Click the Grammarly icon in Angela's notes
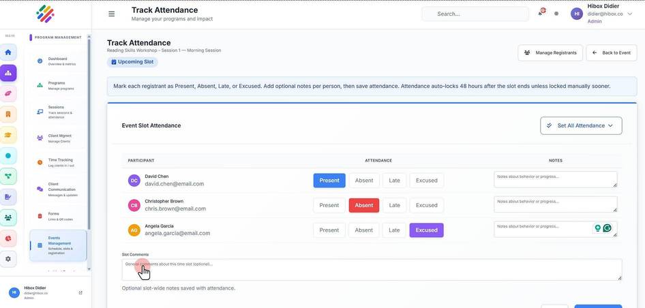Screen dimensions: 645x308 tap(607, 228)
